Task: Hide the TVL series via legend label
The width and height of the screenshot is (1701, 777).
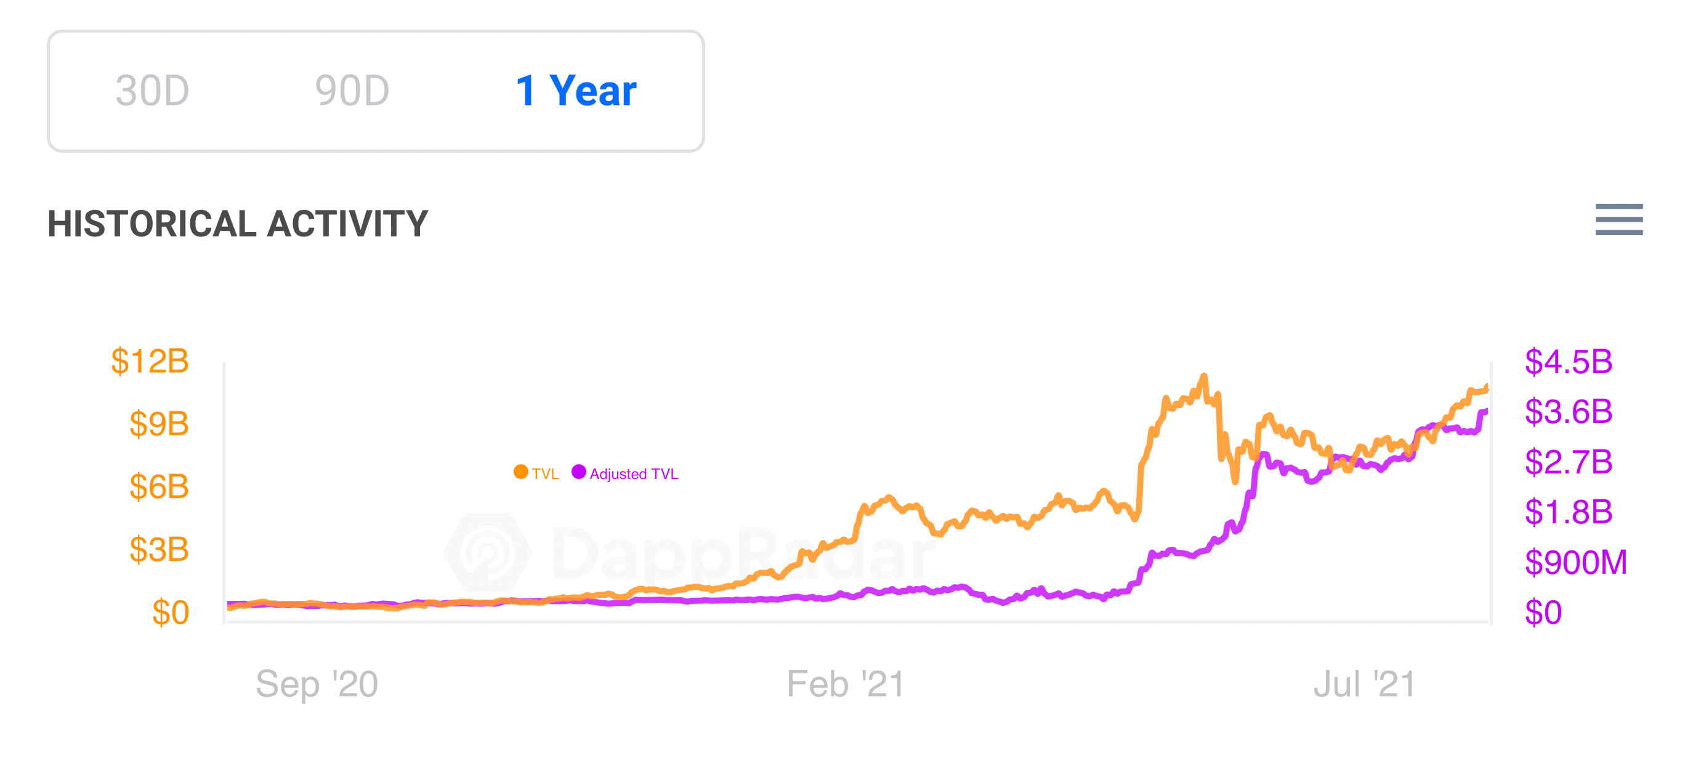Action: [x=545, y=474]
